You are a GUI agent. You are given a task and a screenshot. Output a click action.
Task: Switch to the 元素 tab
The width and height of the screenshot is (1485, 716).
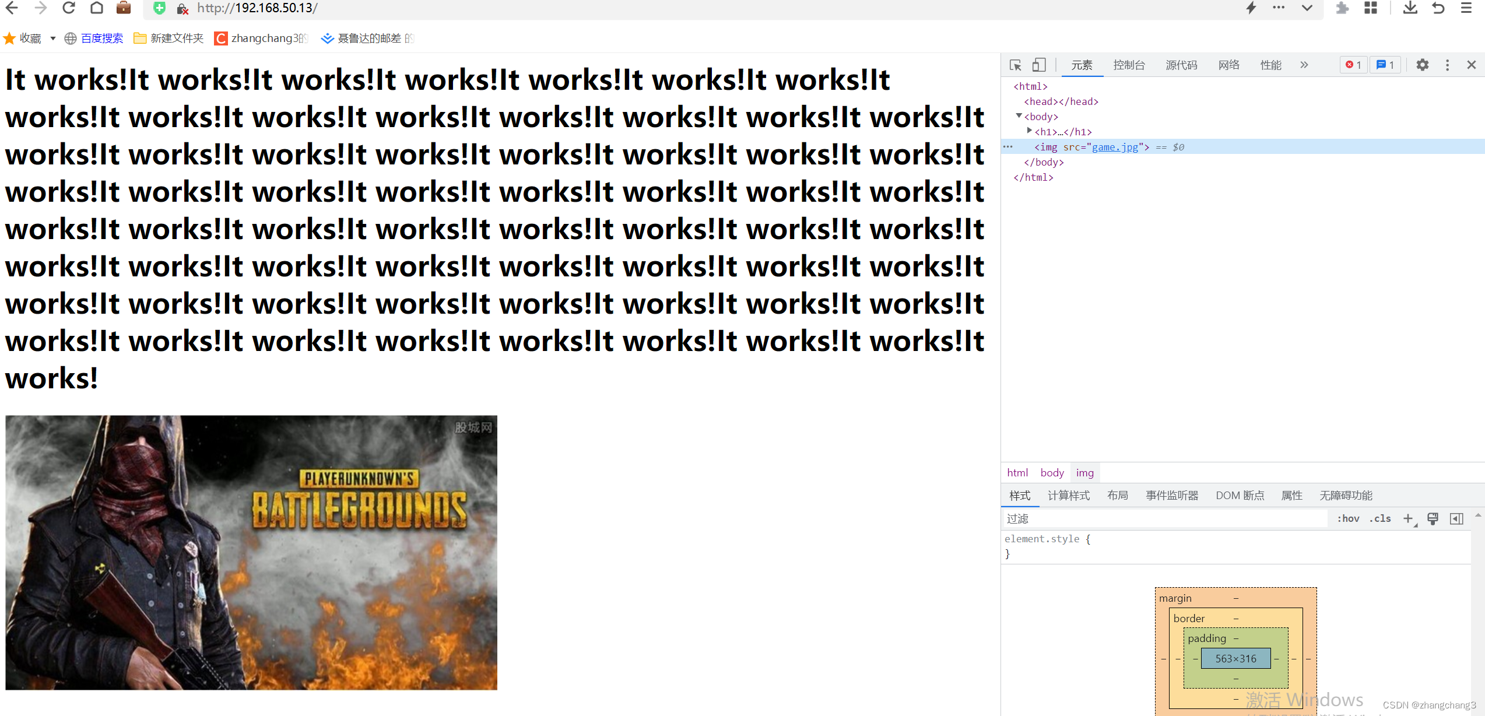[x=1082, y=65]
